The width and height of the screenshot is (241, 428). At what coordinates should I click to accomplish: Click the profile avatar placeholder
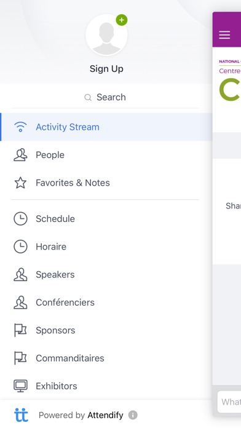106,35
